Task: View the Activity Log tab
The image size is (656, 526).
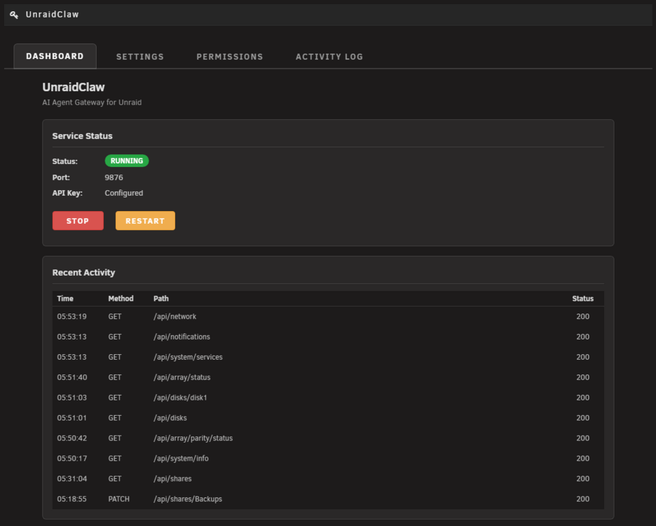Action: click(x=329, y=57)
